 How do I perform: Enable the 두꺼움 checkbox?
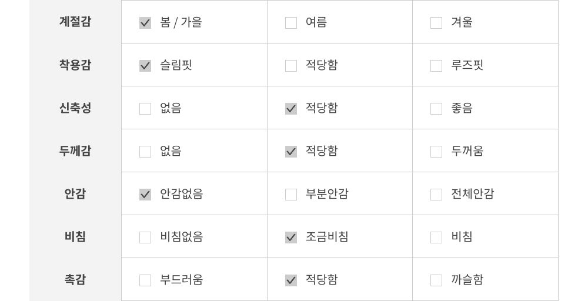436,152
